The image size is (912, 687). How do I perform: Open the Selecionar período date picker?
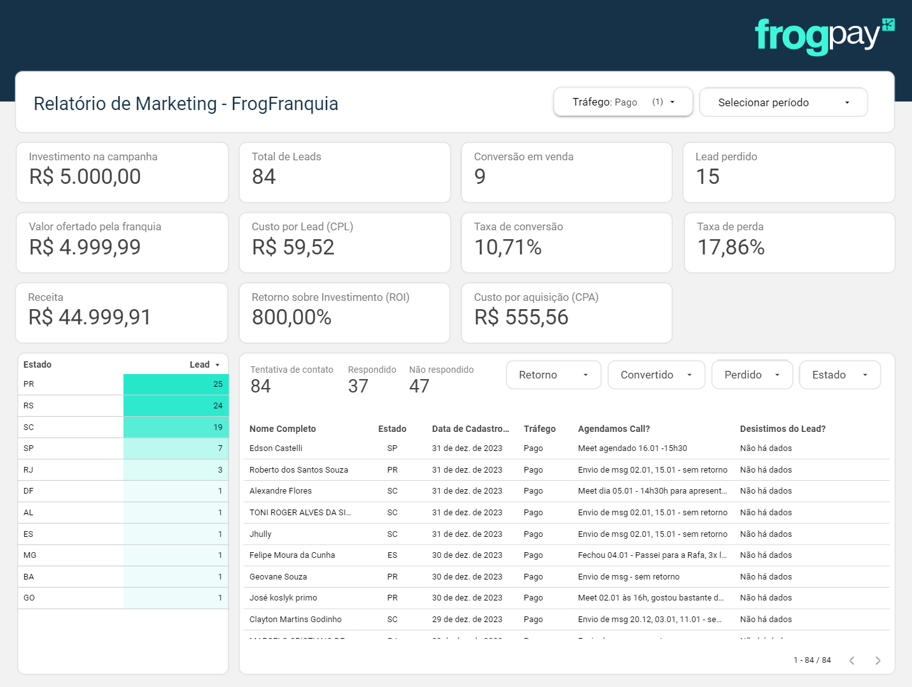783,102
